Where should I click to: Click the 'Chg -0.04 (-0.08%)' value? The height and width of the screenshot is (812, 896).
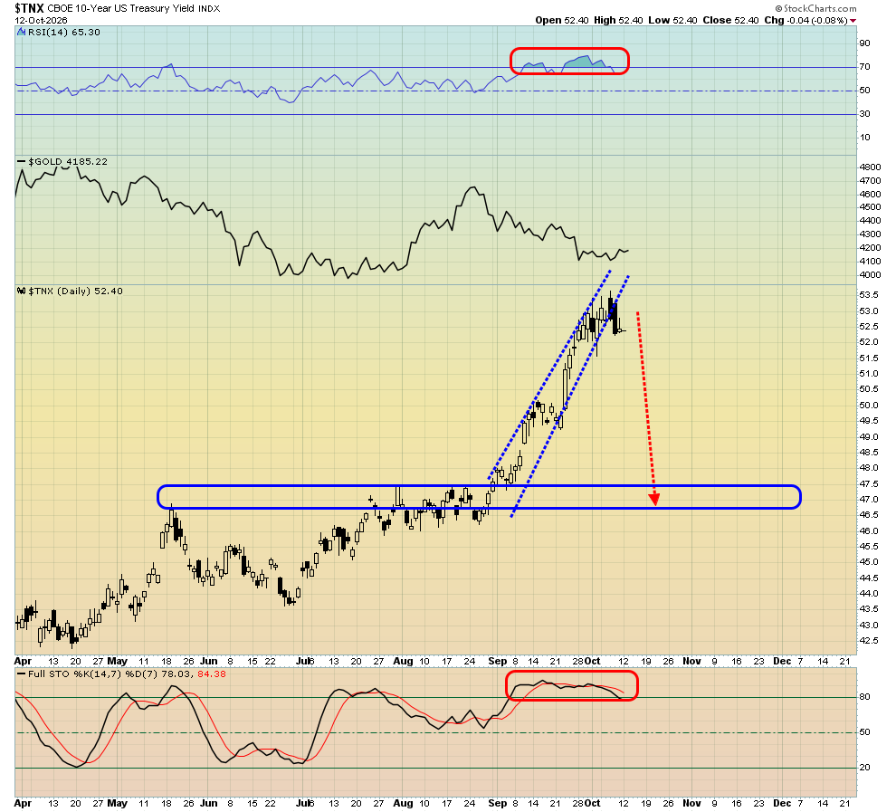coord(806,20)
